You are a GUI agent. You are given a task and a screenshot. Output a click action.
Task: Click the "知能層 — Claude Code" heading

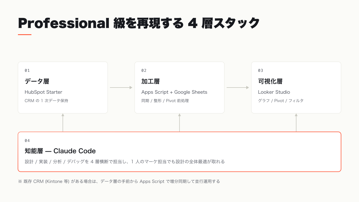pyautogui.click(x=60, y=151)
